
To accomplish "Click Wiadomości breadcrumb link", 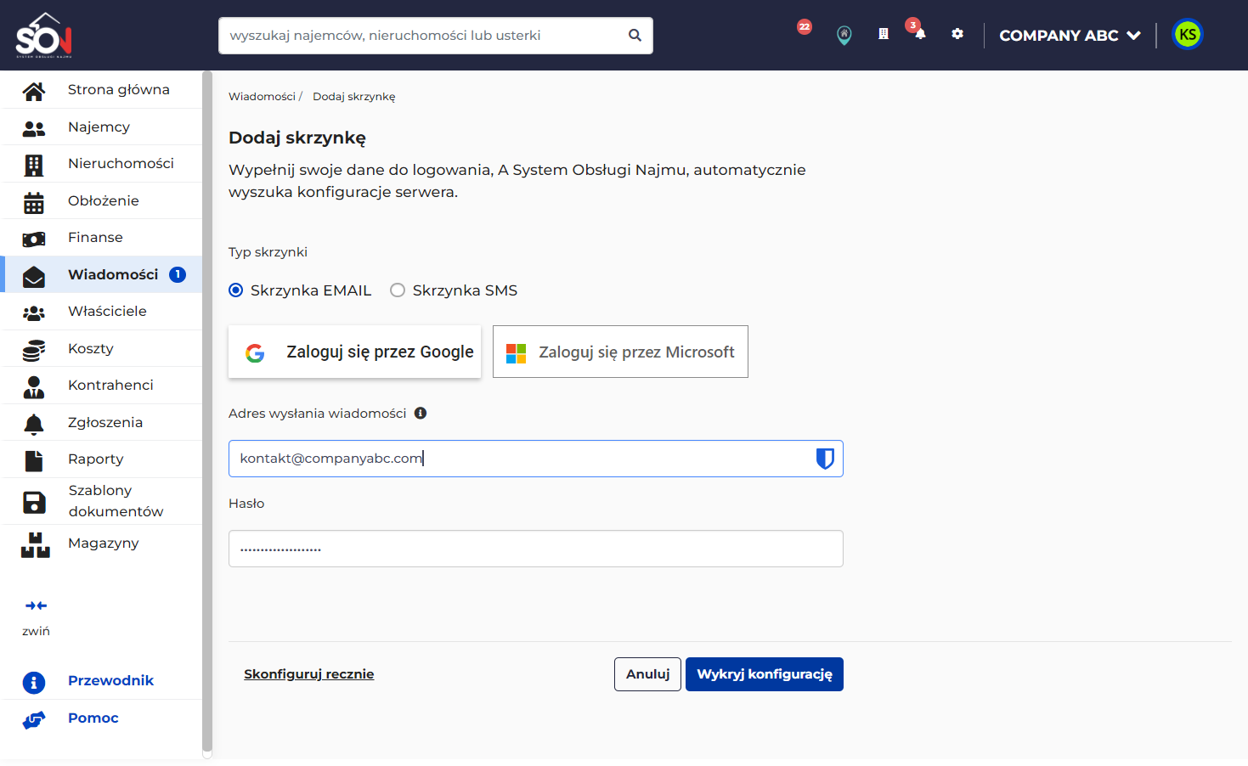I will click(x=262, y=97).
